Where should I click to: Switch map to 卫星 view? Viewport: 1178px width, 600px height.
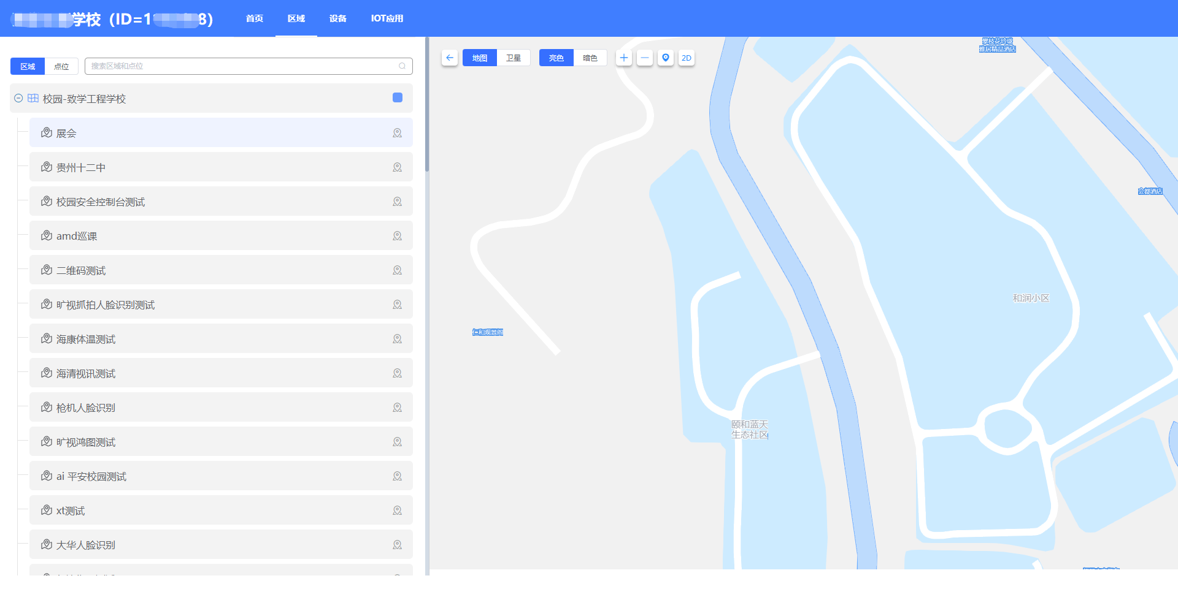coord(514,58)
